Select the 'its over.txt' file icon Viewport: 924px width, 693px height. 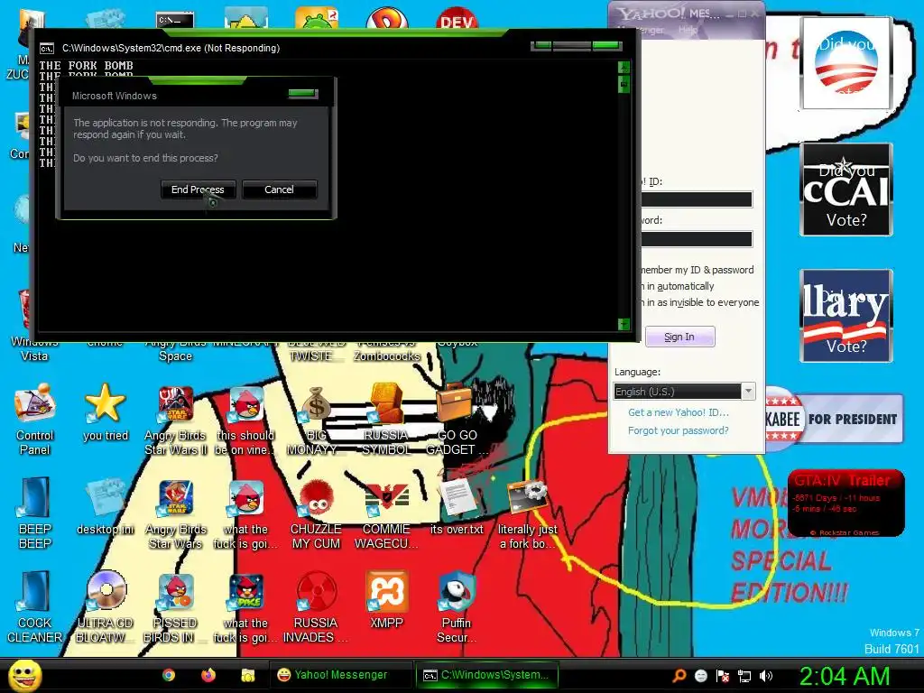[457, 507]
